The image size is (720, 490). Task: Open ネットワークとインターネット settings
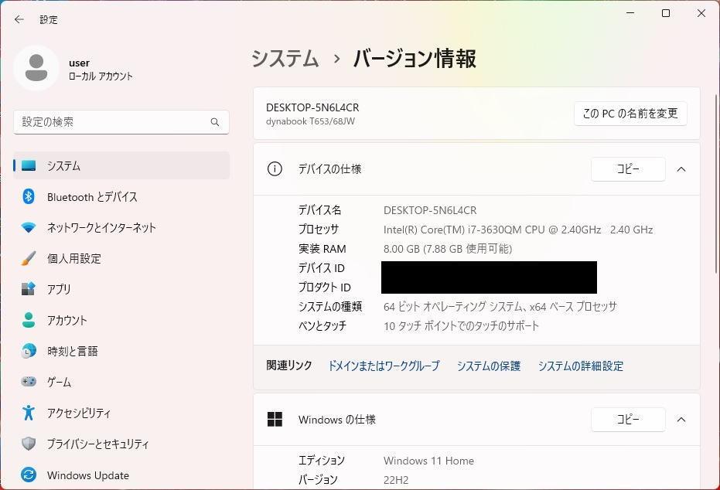click(121, 227)
